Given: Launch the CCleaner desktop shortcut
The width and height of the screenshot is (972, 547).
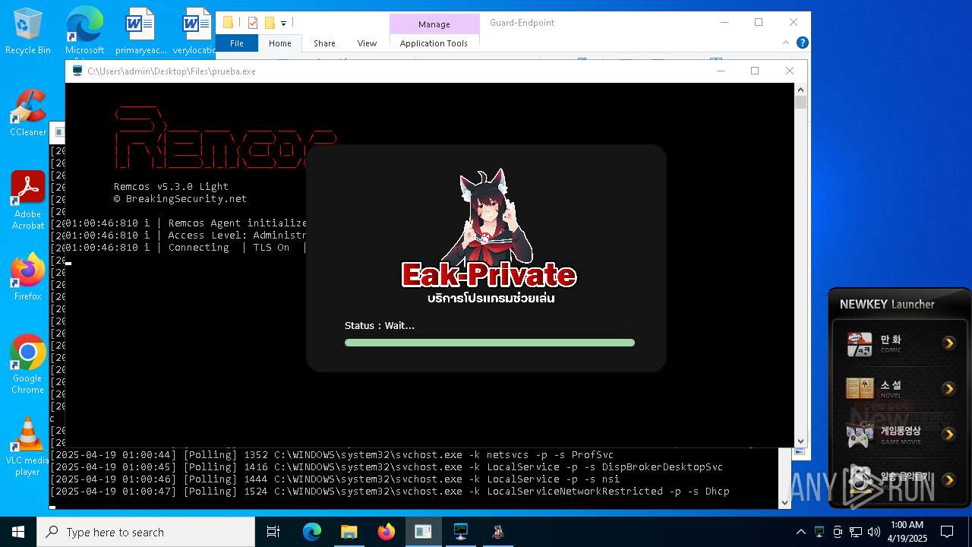Looking at the screenshot, I should [x=28, y=112].
